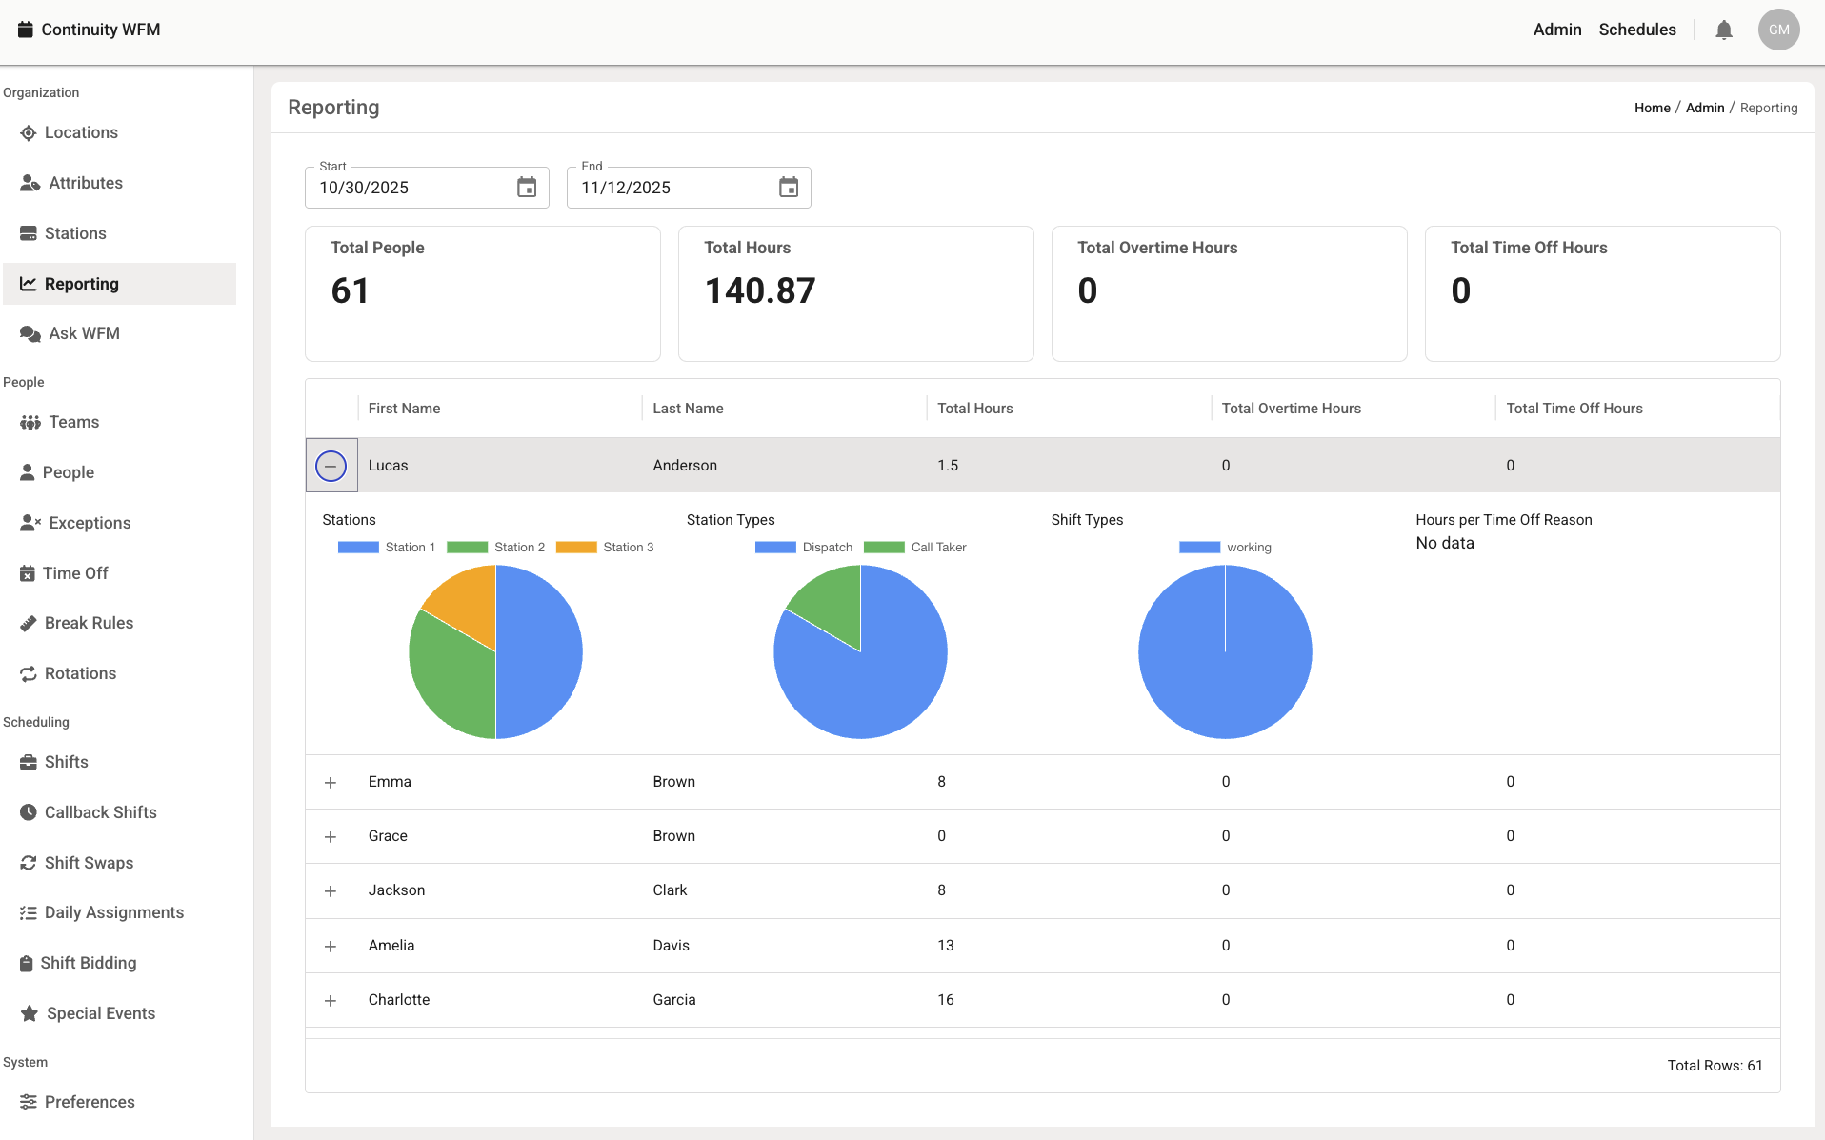The image size is (1825, 1140).
Task: Open Shift Swaps in sidebar
Action: 89,863
